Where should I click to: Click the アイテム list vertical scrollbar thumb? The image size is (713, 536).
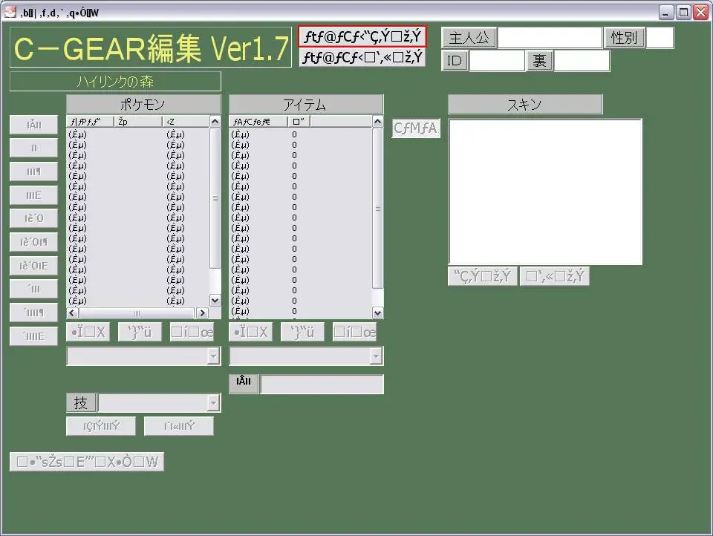(377, 208)
